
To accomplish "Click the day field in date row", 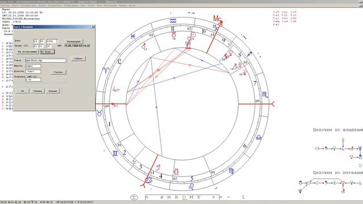I will [x=36, y=41].
